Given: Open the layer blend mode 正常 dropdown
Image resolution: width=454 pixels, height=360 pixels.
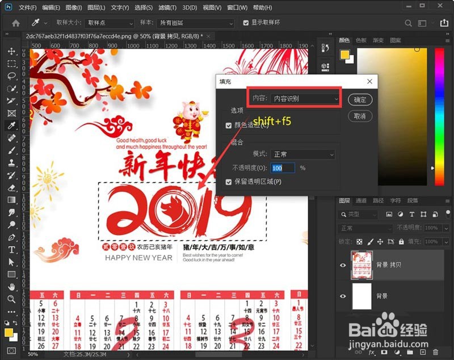Looking at the screenshot, I should [x=365, y=228].
